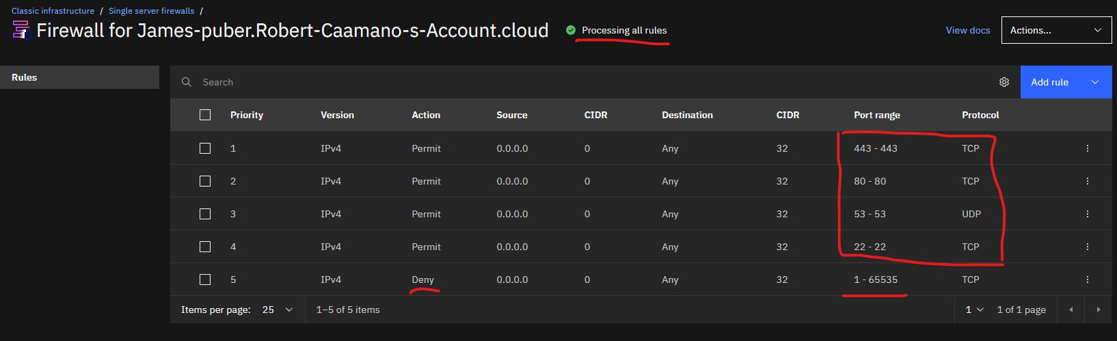Click the search magnifier icon

pyautogui.click(x=187, y=82)
